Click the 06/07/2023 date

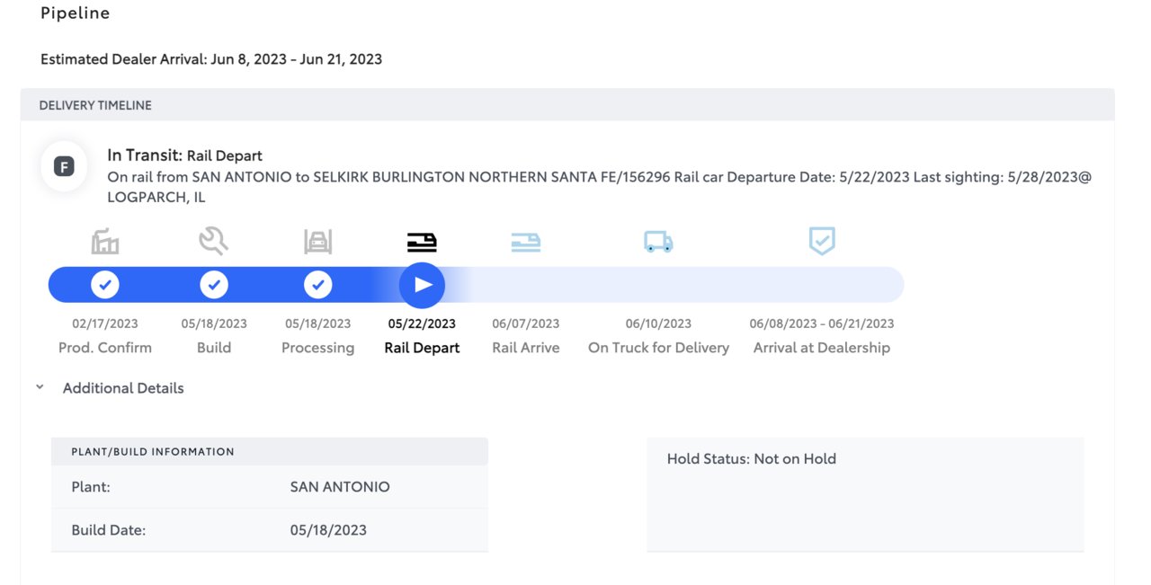pos(526,324)
